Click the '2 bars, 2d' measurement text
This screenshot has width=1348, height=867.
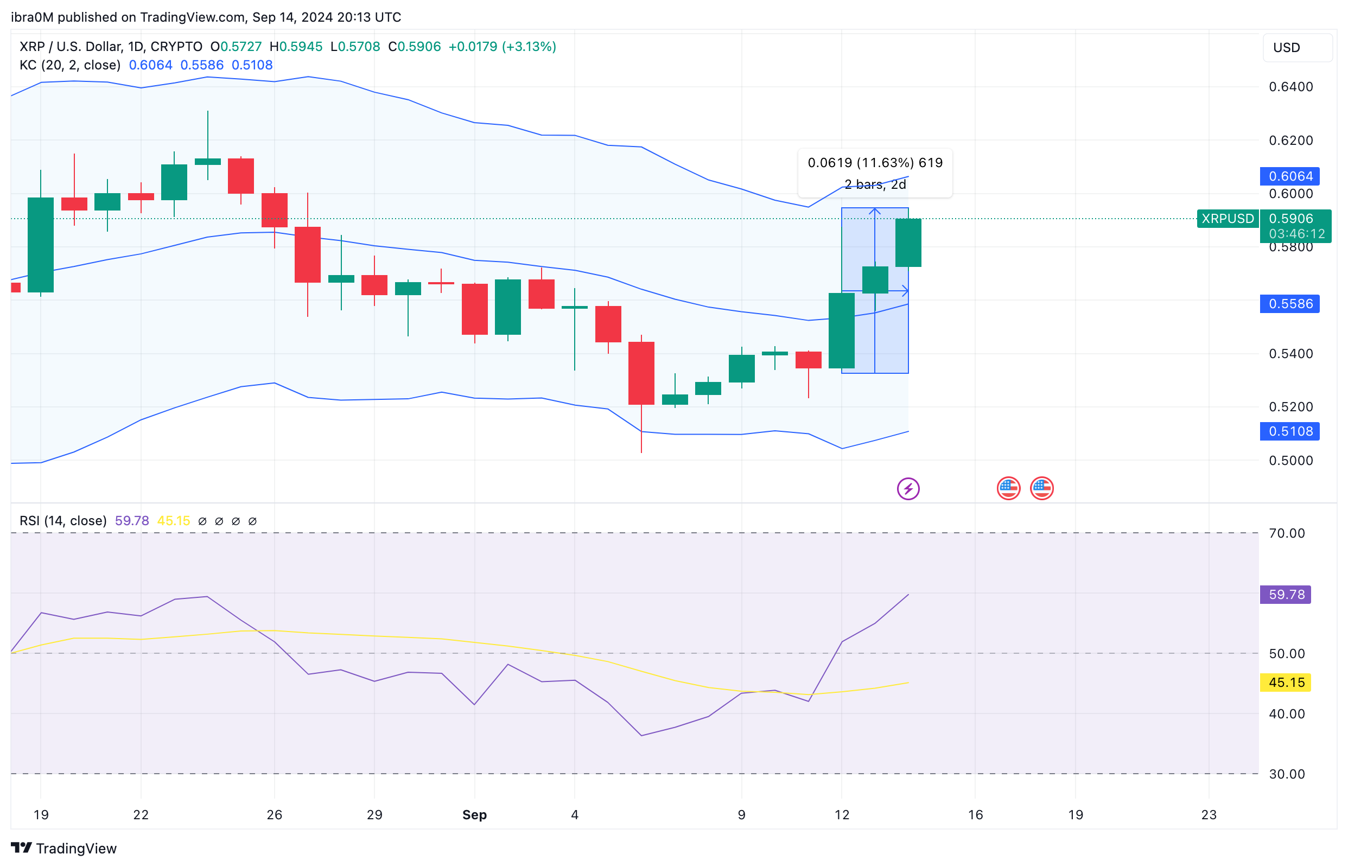coord(875,184)
